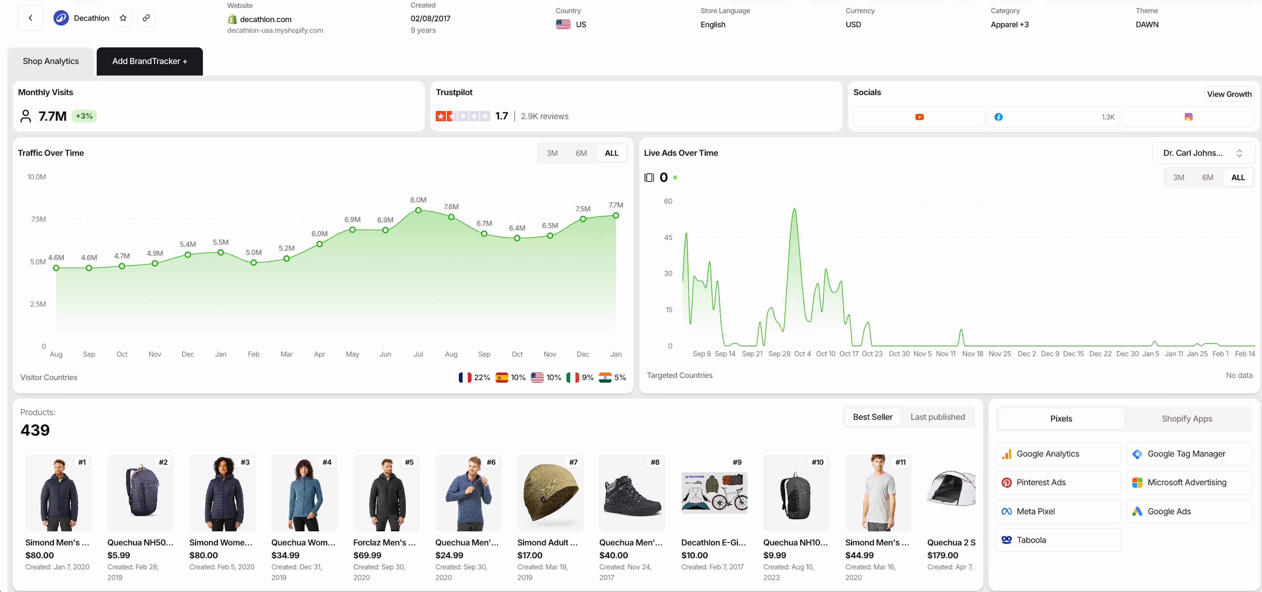Open the Instagram social channel

1189,117
